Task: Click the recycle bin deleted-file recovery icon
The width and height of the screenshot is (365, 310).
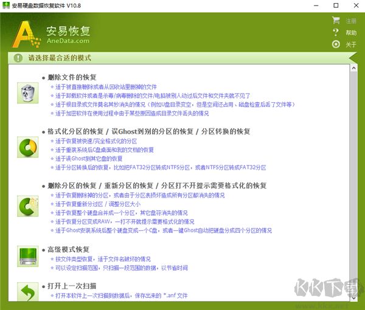Action: point(28,93)
